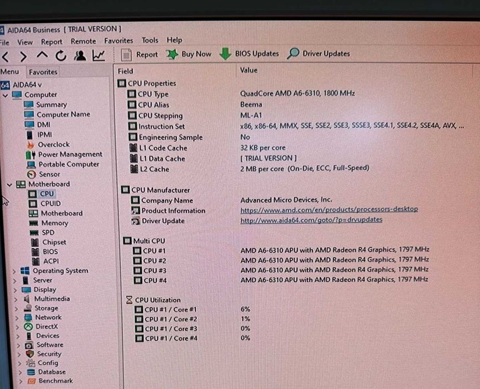Open the Report menu
Viewport: 480px width, 389px height.
(51, 42)
